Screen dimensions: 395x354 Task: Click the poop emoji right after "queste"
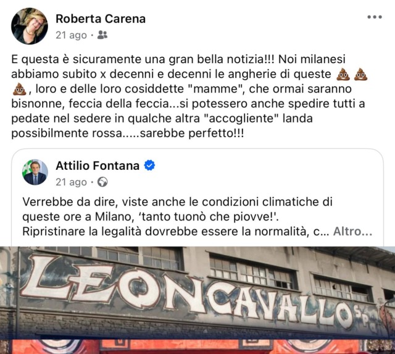click(x=343, y=74)
